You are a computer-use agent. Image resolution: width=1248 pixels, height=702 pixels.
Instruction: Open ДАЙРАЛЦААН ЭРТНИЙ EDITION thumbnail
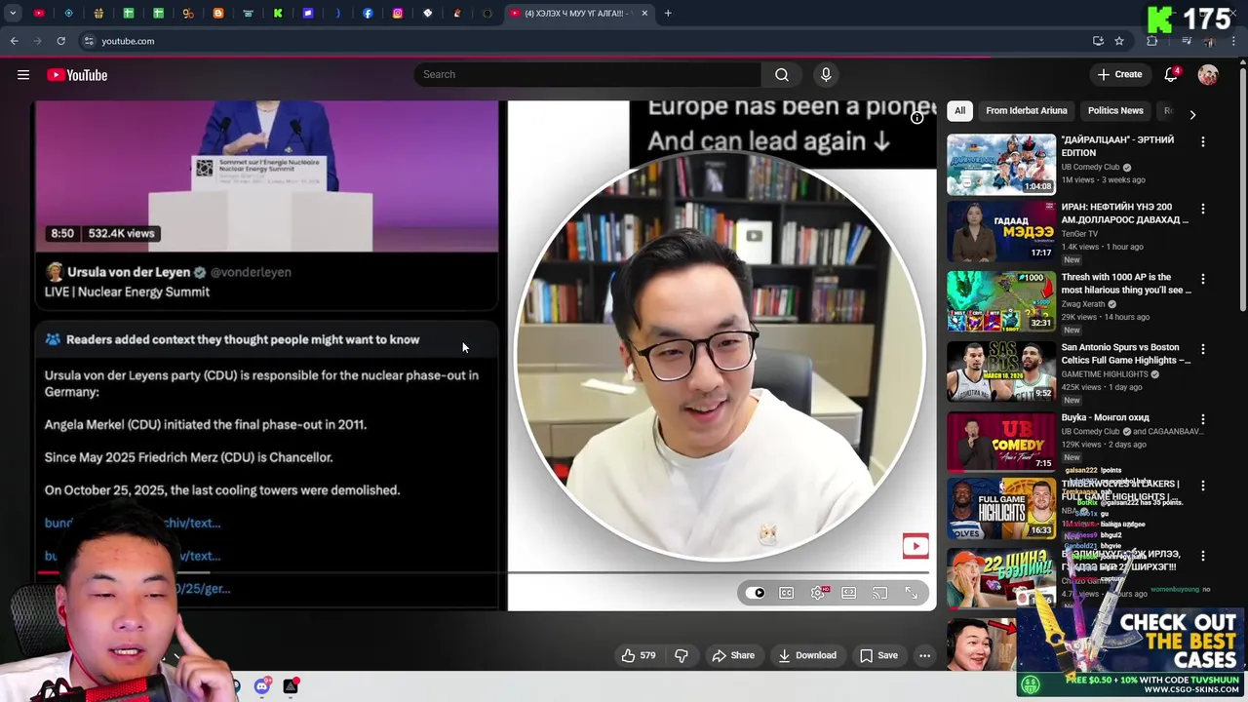1001,165
